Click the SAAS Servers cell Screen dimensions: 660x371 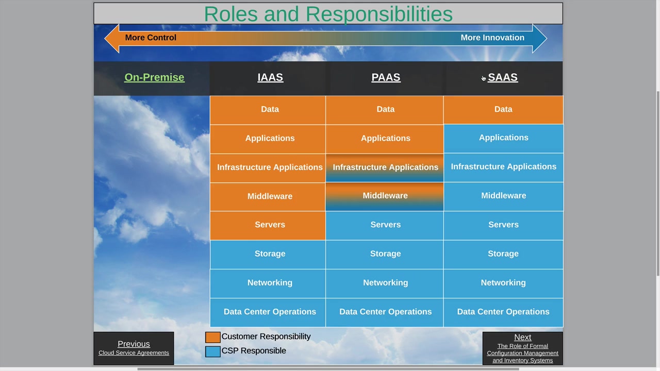[x=503, y=226]
